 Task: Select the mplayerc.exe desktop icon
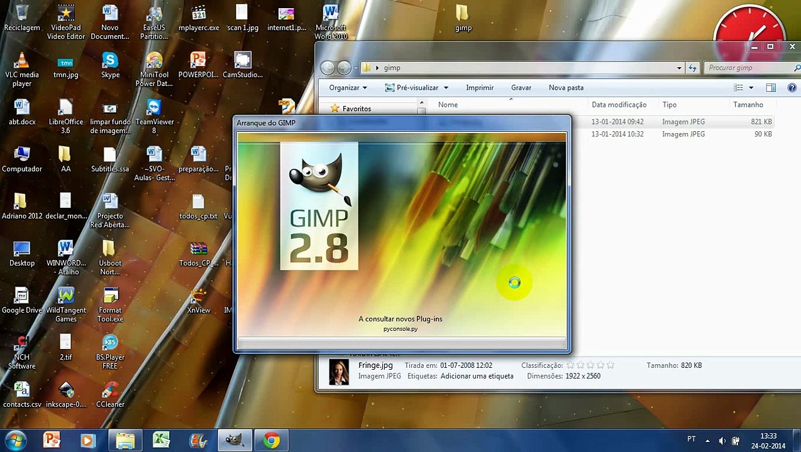199,18
